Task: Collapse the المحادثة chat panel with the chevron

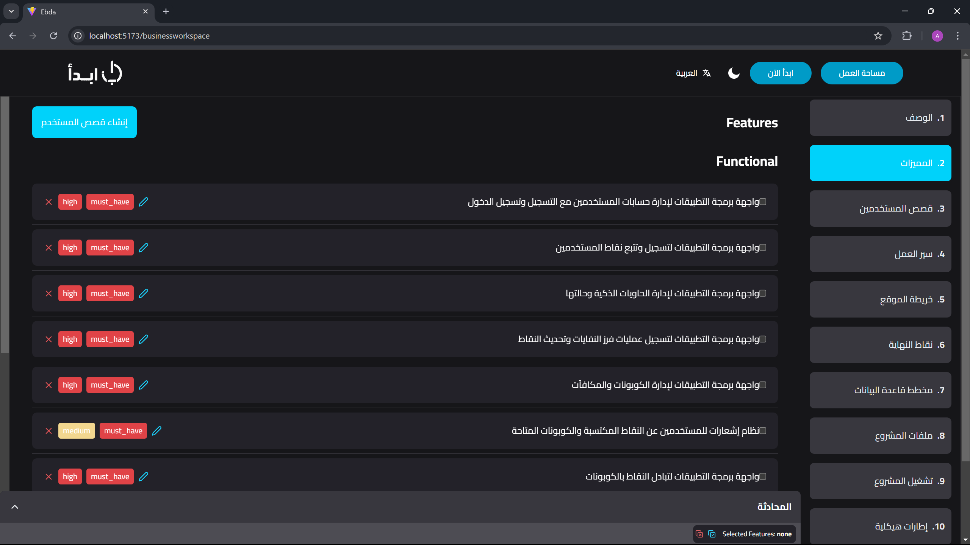Action: coord(15,506)
